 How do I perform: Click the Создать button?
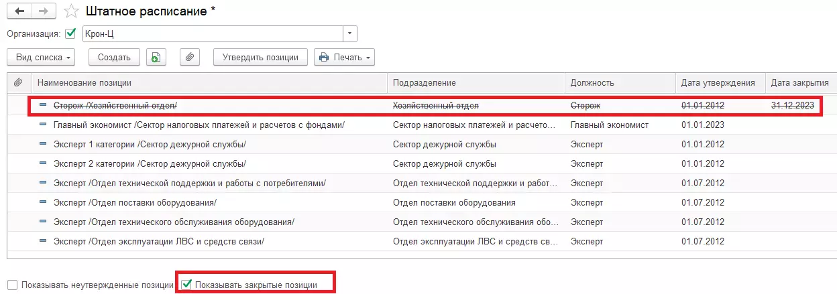coord(114,58)
